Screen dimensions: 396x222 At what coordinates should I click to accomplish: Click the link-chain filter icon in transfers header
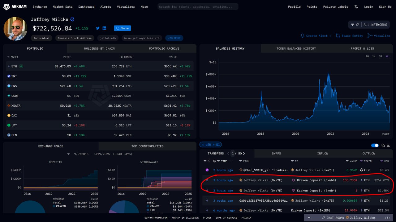click(x=209, y=161)
